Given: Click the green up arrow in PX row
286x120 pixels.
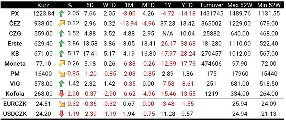Looking at the screenshot, I should (62, 14).
